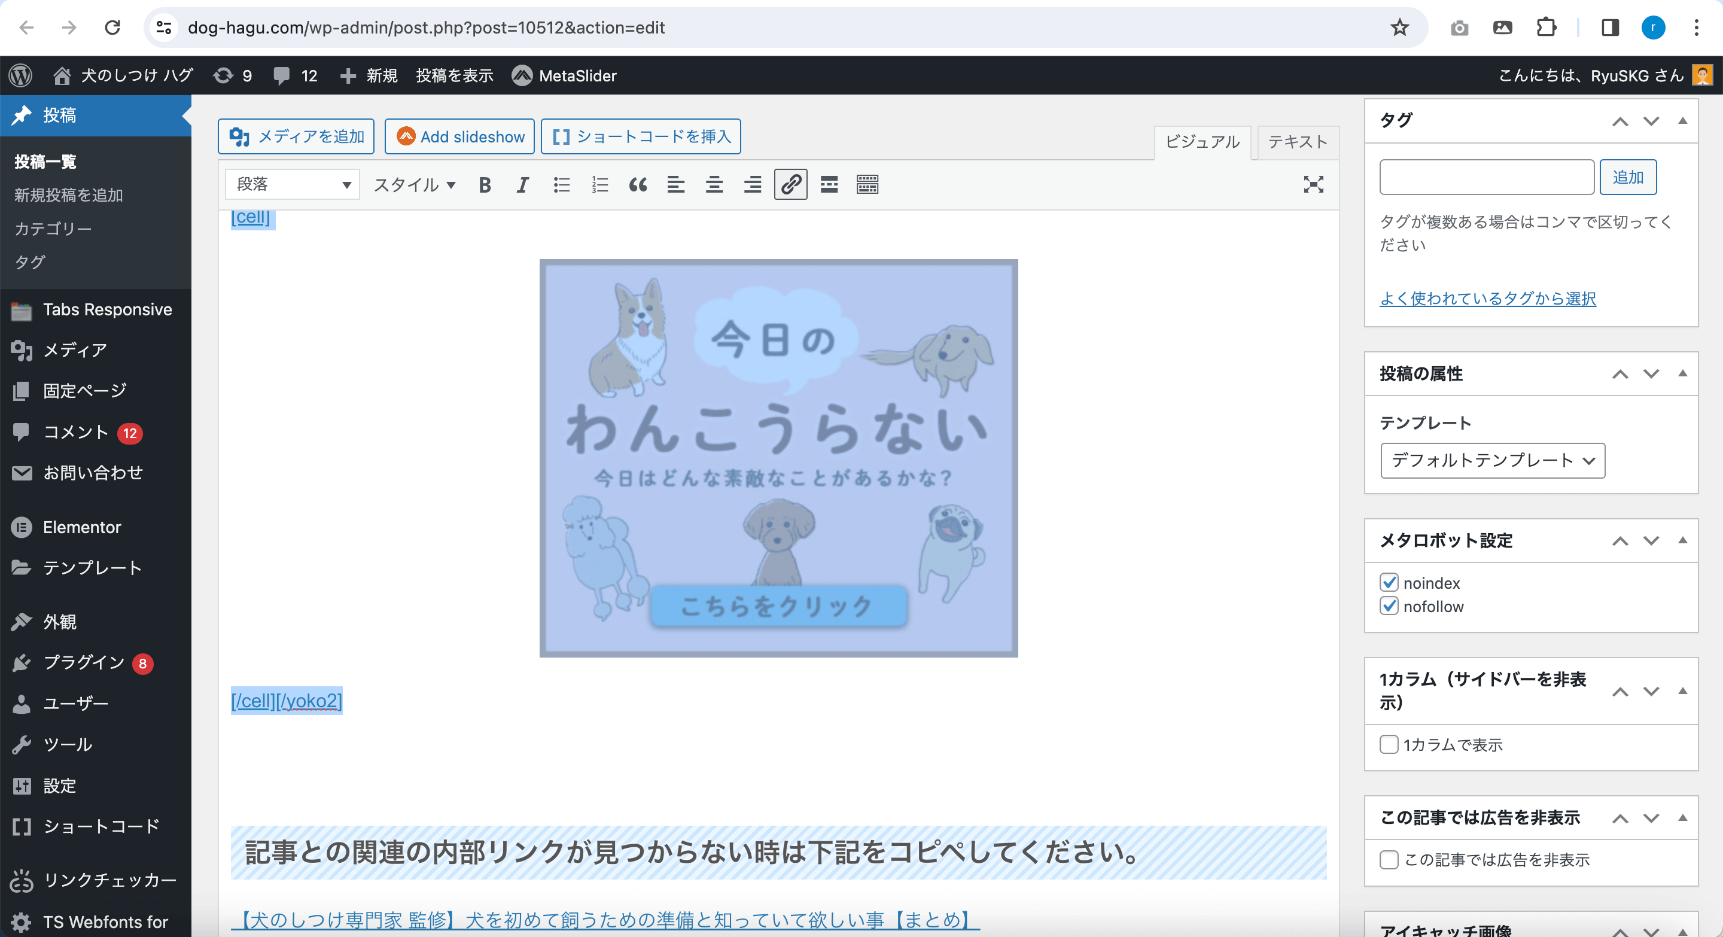Open the カテゴリー submenu item
Screen dimensions: 1723x937
coord(53,229)
